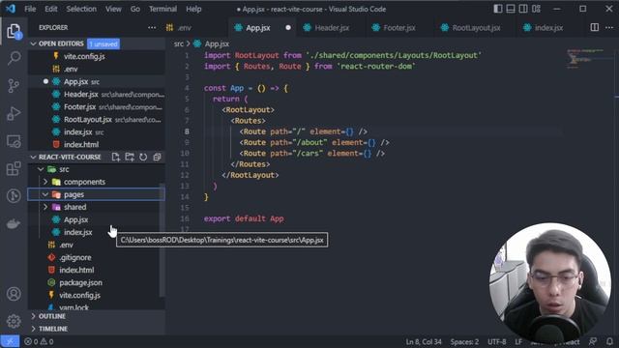Open errors and warnings in status bar
Screen dimensions: 619x348
point(39,341)
